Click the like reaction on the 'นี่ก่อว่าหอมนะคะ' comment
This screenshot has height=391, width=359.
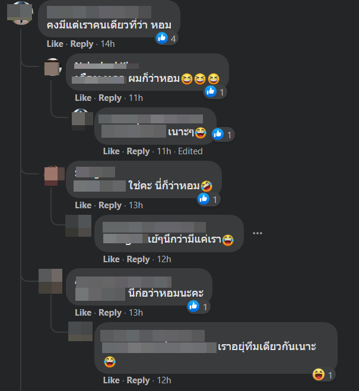click(193, 306)
